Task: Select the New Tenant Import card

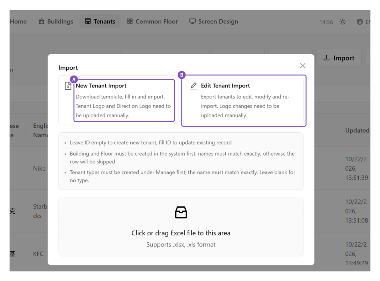Action: (118, 100)
